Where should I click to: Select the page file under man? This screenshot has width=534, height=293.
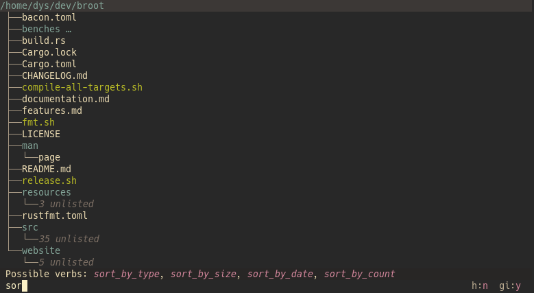[49, 157]
